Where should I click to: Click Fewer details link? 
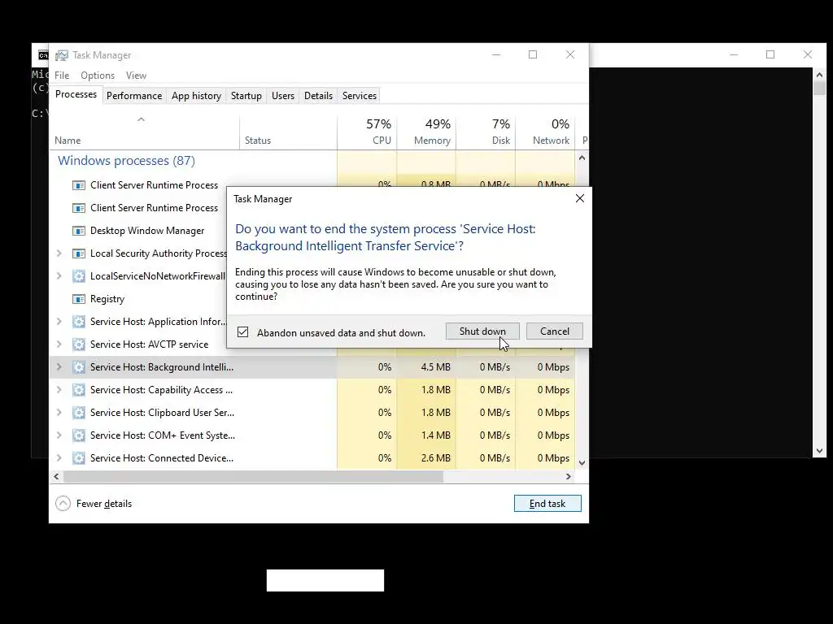(103, 504)
